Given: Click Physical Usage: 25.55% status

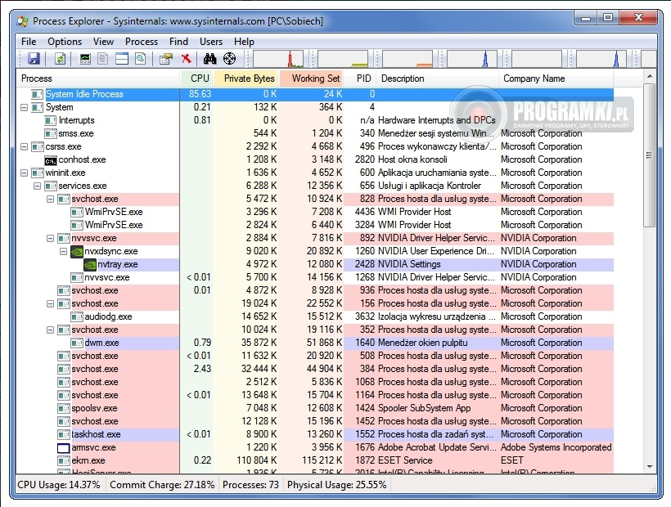Looking at the screenshot, I should [337, 485].
